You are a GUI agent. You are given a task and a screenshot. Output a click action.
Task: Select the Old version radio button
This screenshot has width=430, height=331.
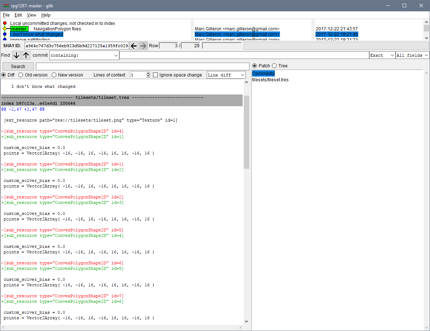tap(20, 75)
